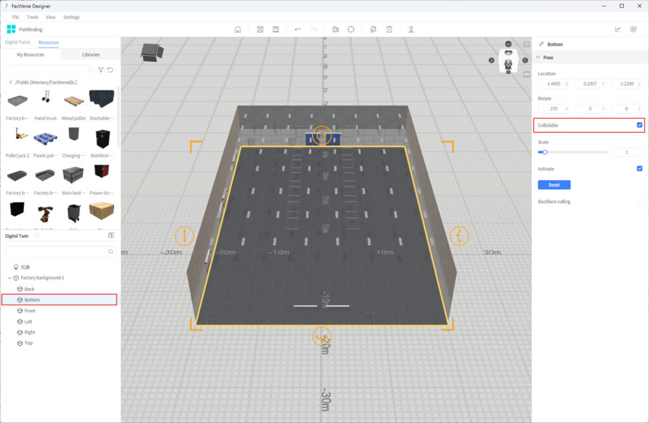The image size is (649, 423).
Task: Undo the last action
Action: click(298, 29)
